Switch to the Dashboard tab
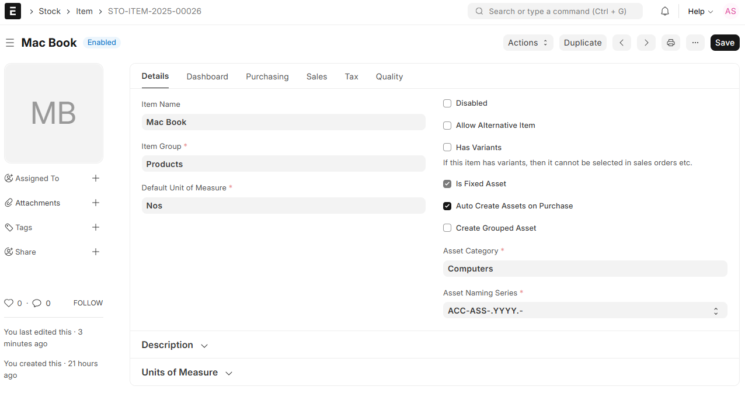The height and width of the screenshot is (393, 745). tap(207, 76)
